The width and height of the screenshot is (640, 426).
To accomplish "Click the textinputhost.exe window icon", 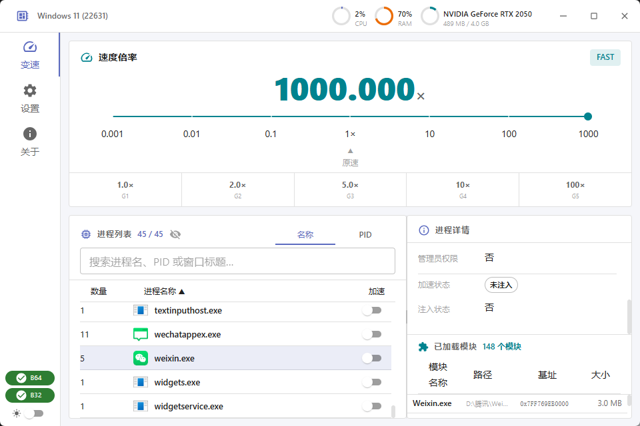I will [141, 311].
